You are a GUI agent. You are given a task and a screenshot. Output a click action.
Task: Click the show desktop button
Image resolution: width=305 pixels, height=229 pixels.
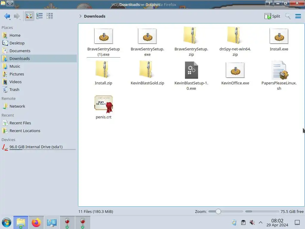click(x=297, y=222)
